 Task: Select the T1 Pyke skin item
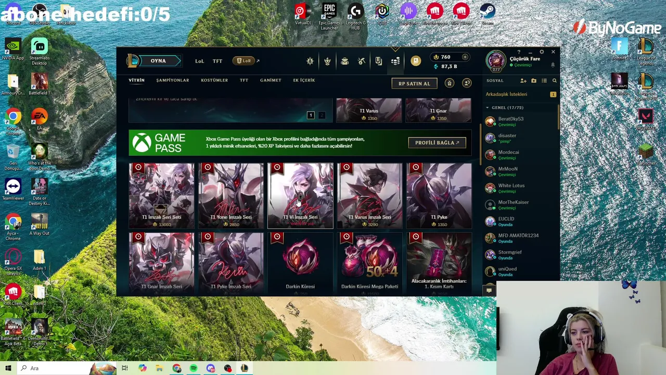[x=439, y=196]
